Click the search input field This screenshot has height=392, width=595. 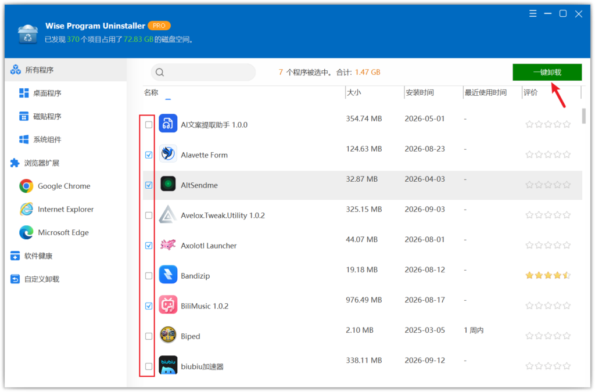203,72
